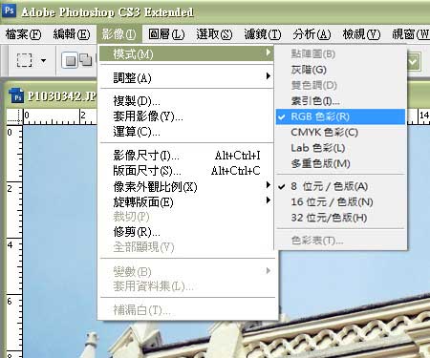Open 版面尺寸(S)... dialog

pos(186,171)
